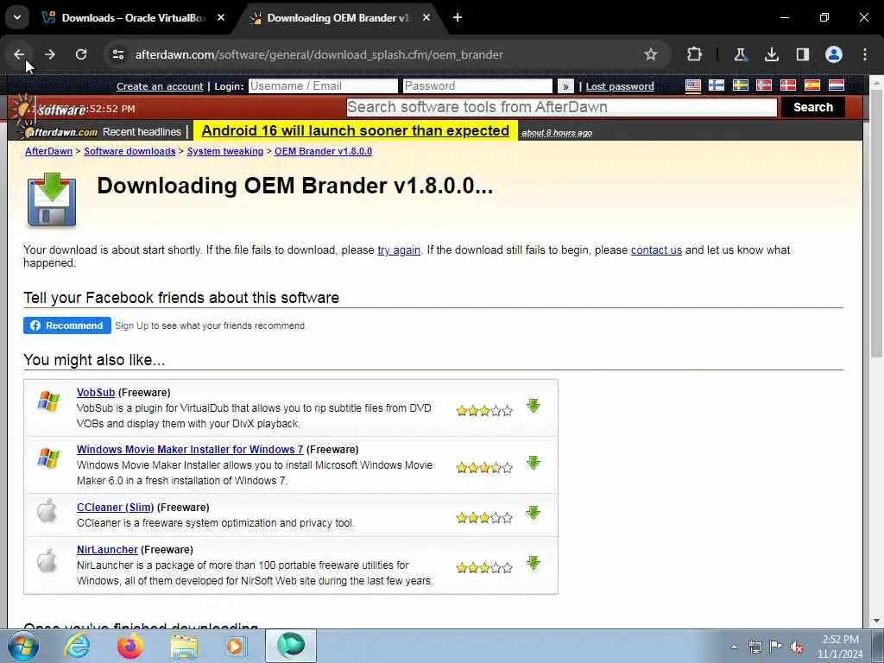
Task: Show hidden system tray icons arrow
Action: pos(734,647)
